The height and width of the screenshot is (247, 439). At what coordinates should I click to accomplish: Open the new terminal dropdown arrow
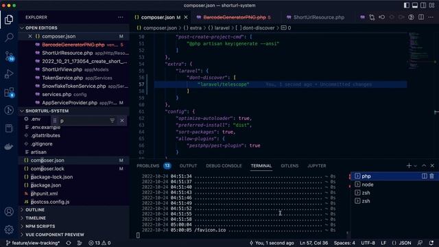point(415,166)
